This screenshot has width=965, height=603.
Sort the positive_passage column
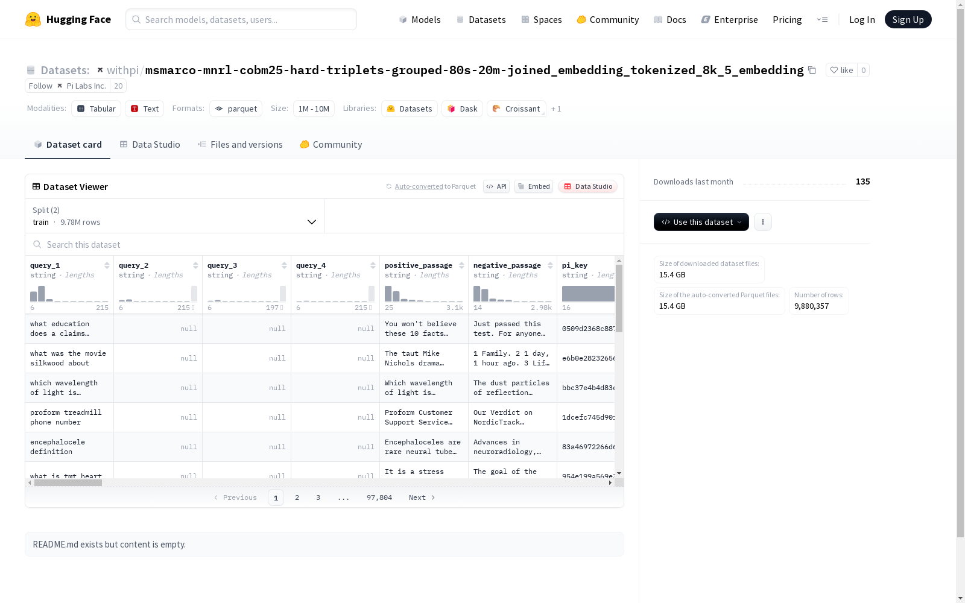click(x=461, y=265)
